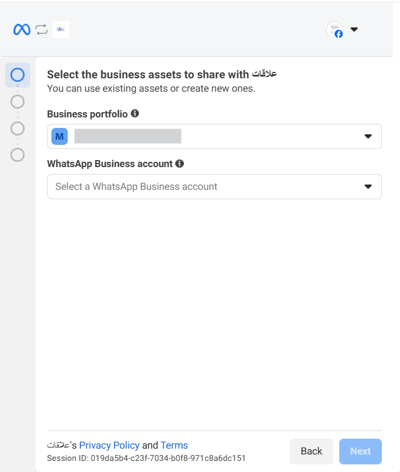
Task: Click the Meta infinity logo
Action: pos(22,29)
